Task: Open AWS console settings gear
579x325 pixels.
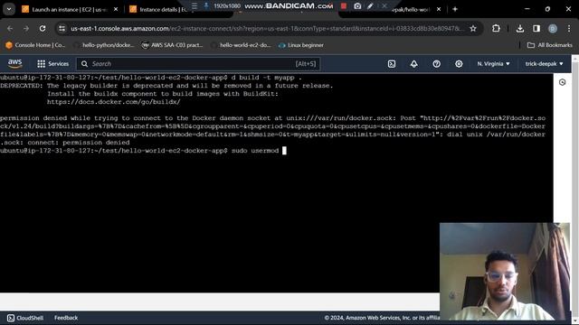Action: pyautogui.click(x=459, y=64)
